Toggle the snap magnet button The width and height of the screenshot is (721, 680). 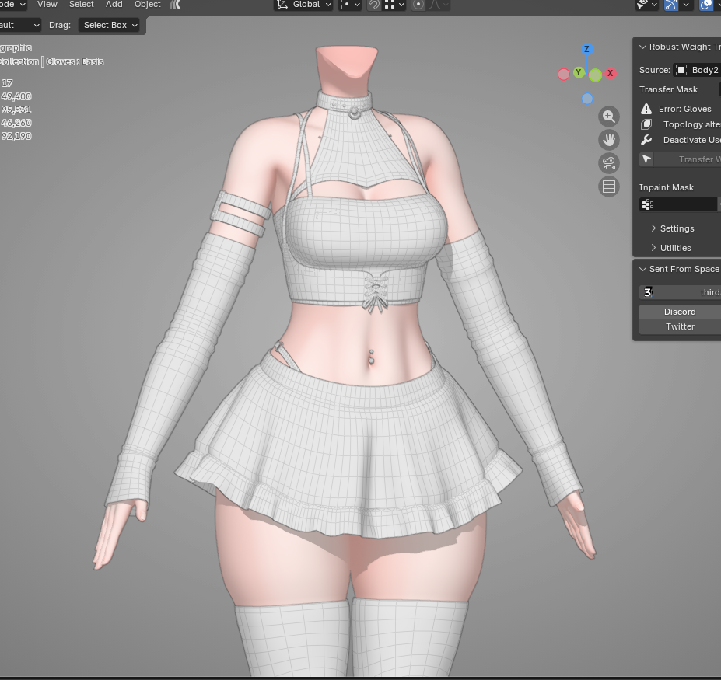[x=374, y=5]
